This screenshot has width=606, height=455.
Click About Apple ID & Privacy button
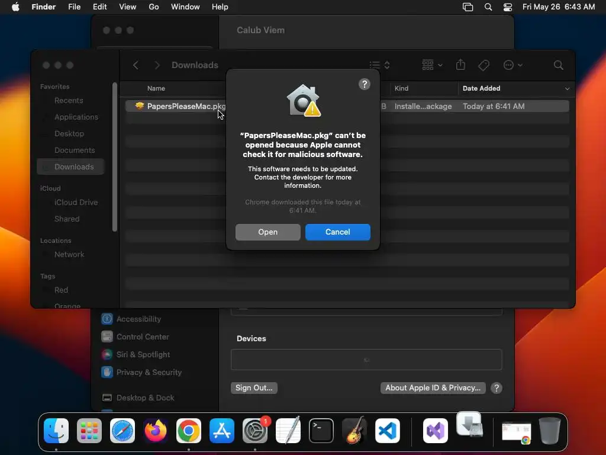point(433,387)
